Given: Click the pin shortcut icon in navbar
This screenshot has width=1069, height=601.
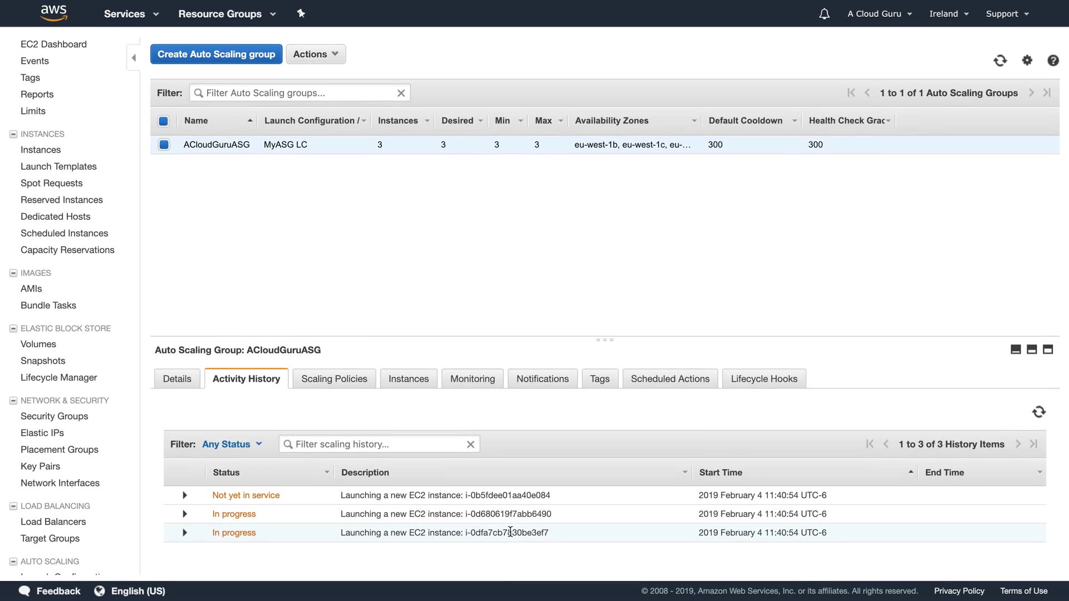Looking at the screenshot, I should pos(301,13).
